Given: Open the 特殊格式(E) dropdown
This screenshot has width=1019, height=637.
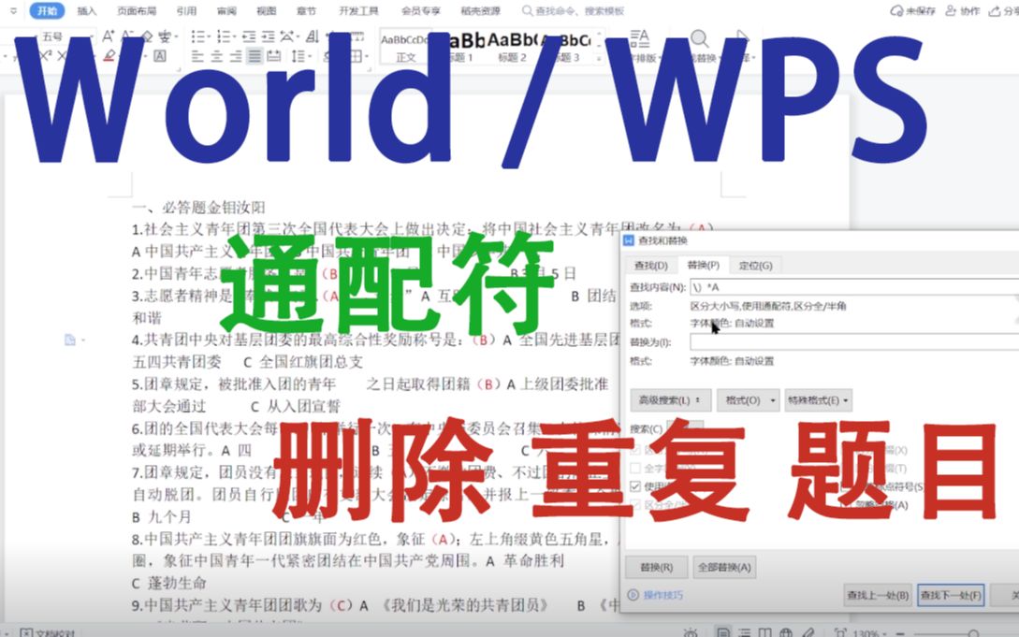Looking at the screenshot, I should (x=819, y=400).
